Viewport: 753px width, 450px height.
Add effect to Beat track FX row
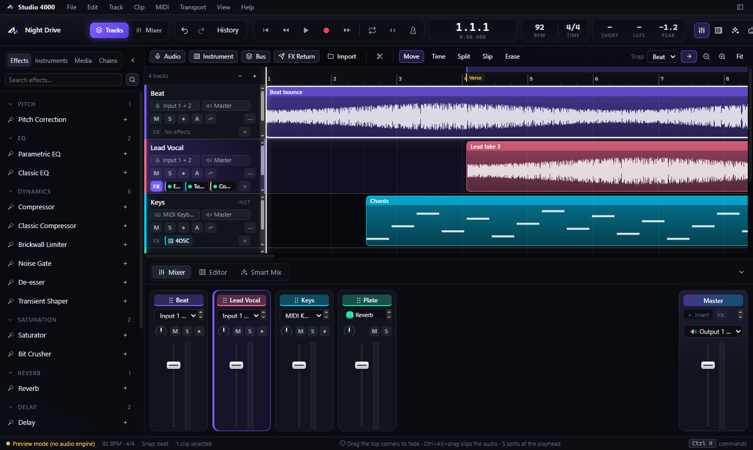(x=245, y=132)
